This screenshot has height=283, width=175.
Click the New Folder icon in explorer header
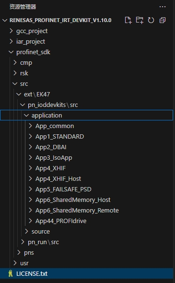click(x=140, y=20)
